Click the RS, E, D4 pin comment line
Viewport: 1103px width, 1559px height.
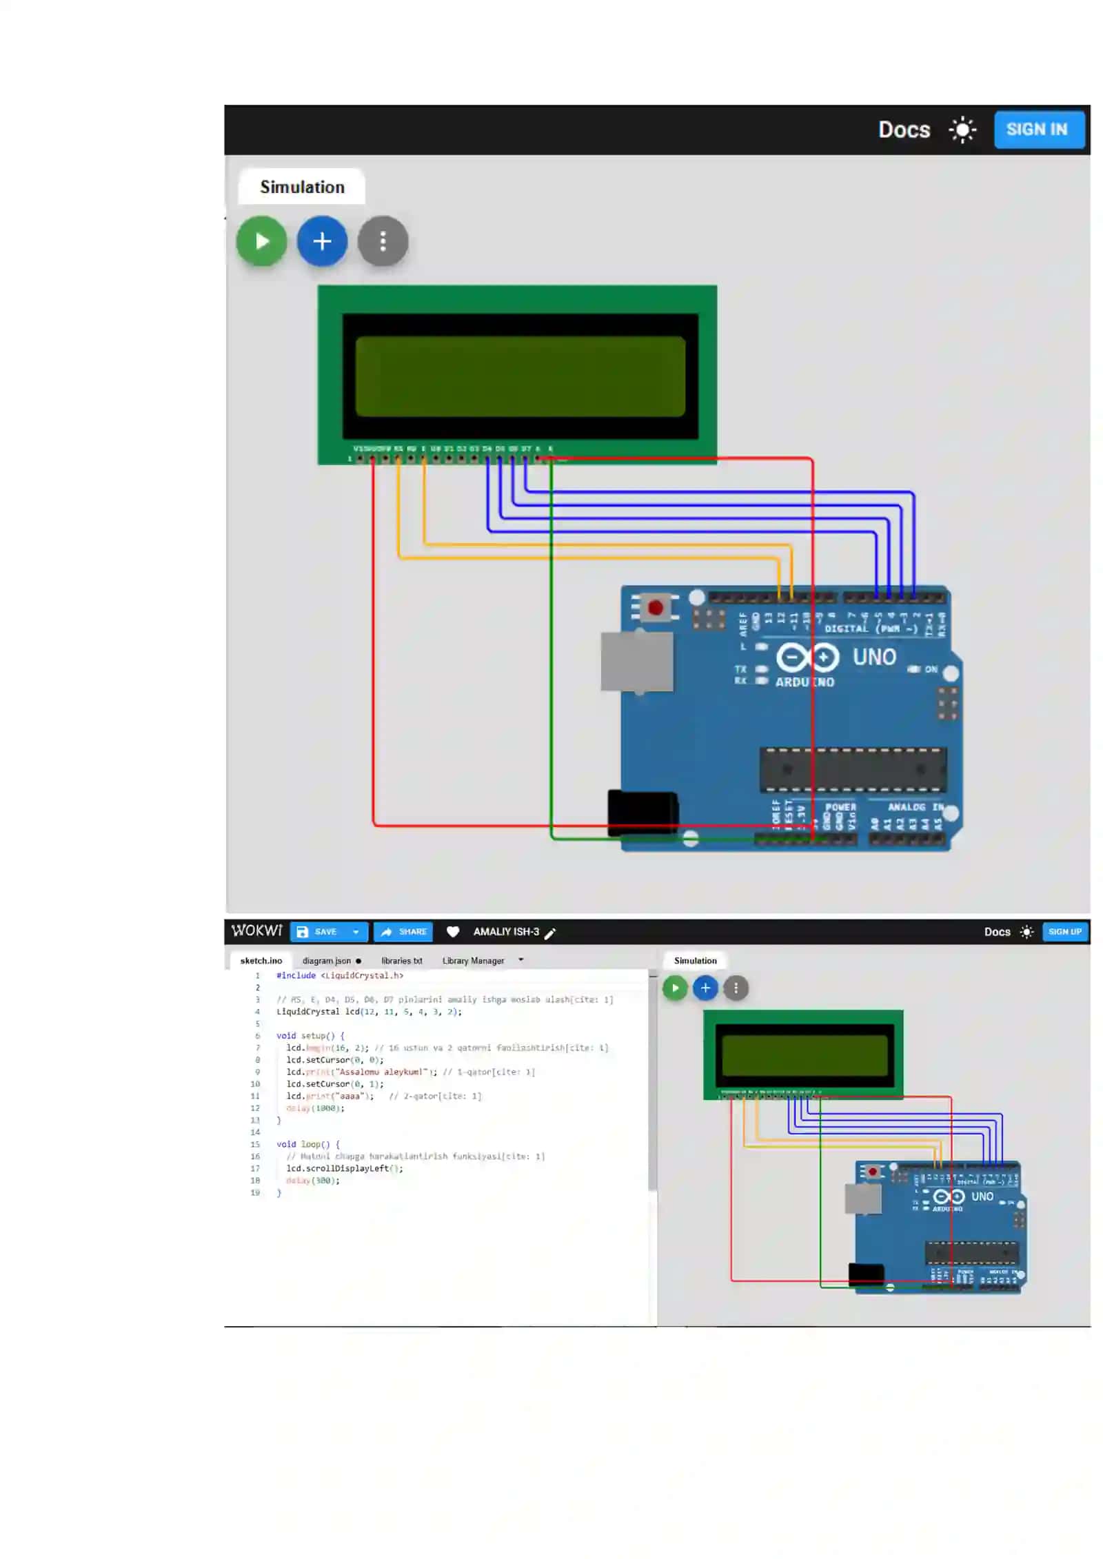(x=444, y=999)
